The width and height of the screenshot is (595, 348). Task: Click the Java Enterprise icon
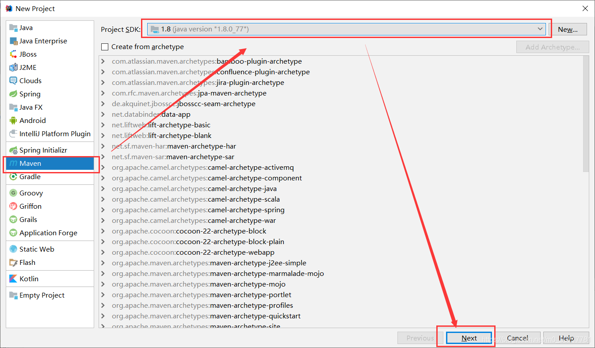pyautogui.click(x=13, y=41)
